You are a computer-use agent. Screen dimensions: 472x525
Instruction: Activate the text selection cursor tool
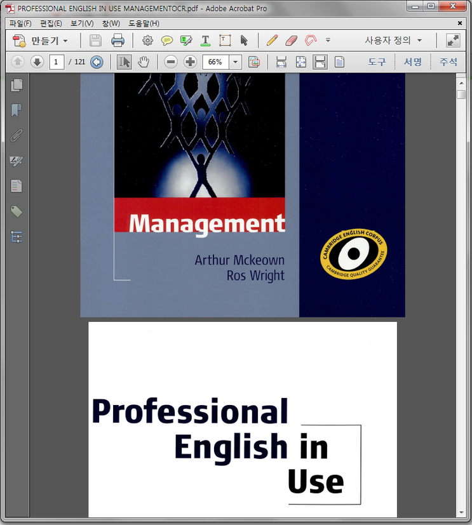(x=124, y=62)
